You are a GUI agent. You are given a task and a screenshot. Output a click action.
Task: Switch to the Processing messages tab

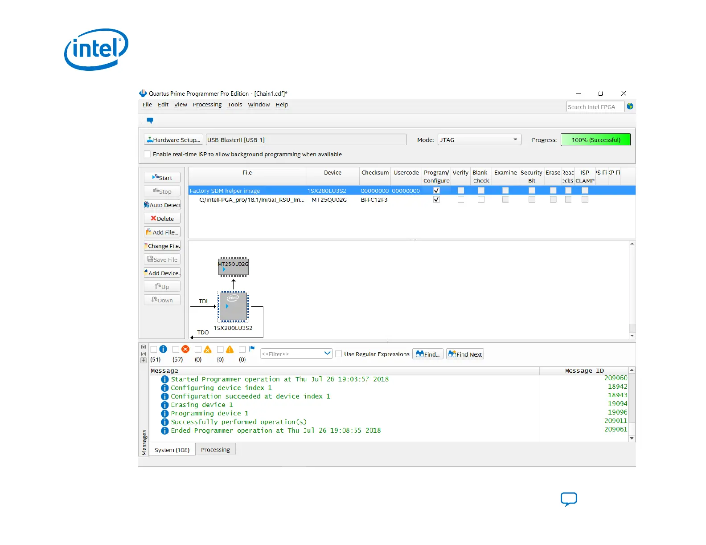(x=215, y=450)
